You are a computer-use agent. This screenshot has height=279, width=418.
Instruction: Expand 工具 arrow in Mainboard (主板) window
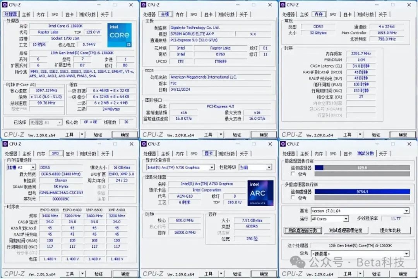point(221,135)
